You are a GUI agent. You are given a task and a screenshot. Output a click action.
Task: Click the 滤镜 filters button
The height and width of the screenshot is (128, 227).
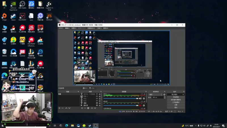[x=92, y=88]
